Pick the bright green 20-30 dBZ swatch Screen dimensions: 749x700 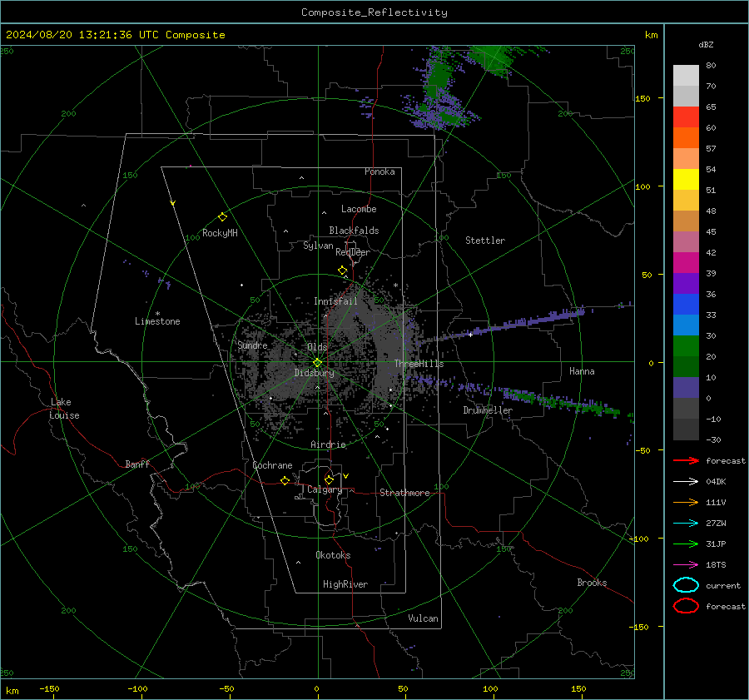click(686, 346)
